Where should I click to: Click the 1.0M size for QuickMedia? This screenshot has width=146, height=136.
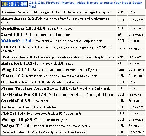(x=121, y=28)
